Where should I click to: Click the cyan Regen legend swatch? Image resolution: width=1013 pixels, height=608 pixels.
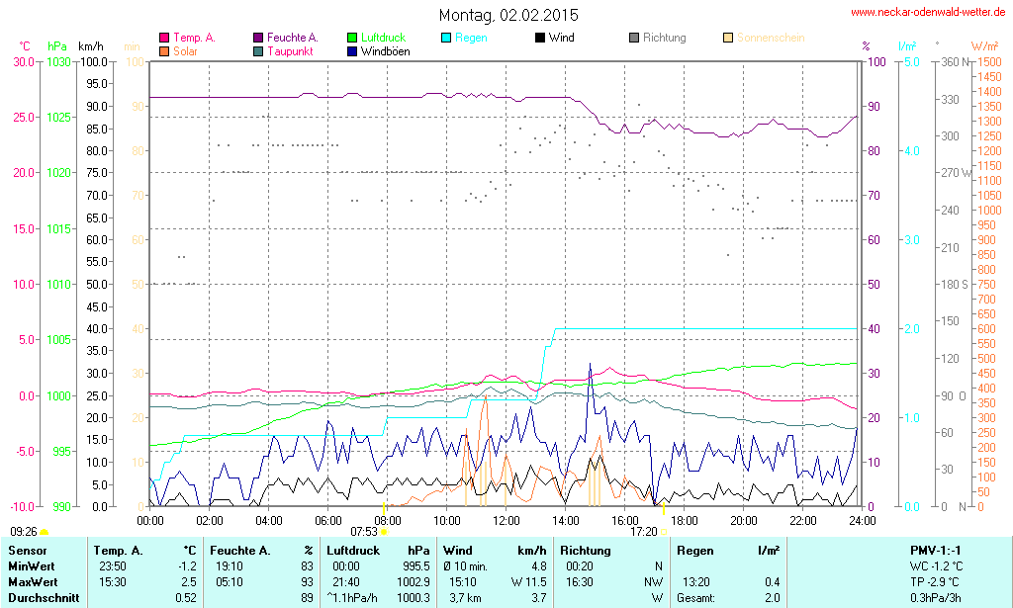tap(447, 38)
